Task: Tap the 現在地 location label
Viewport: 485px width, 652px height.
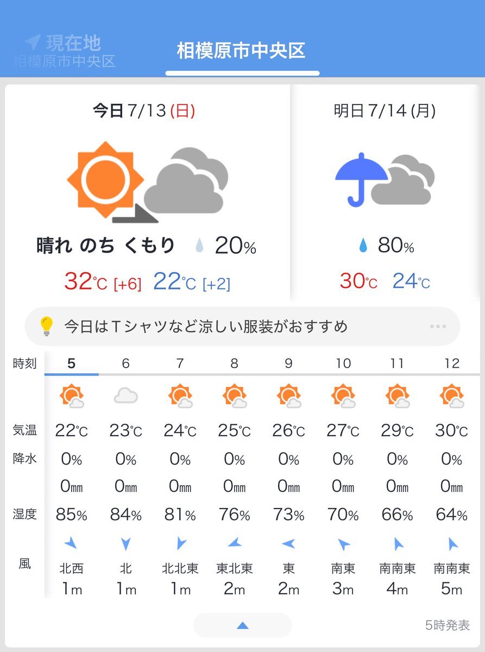Action: click(73, 42)
